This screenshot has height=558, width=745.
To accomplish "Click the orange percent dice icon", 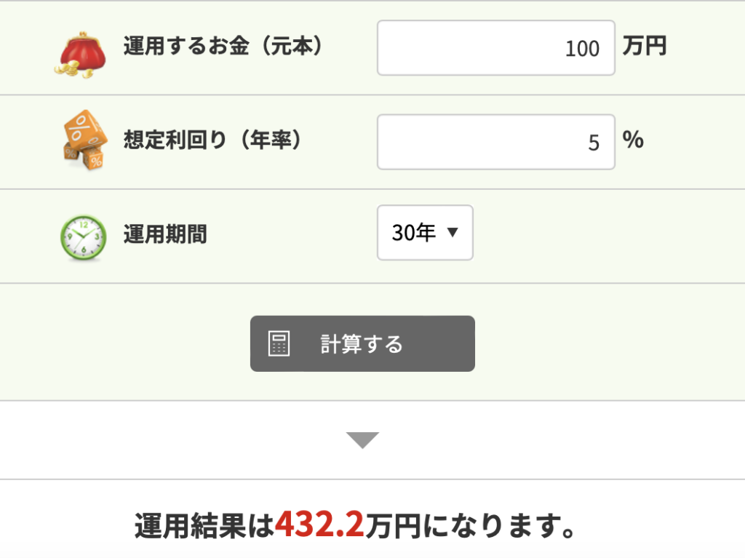I will tap(84, 140).
